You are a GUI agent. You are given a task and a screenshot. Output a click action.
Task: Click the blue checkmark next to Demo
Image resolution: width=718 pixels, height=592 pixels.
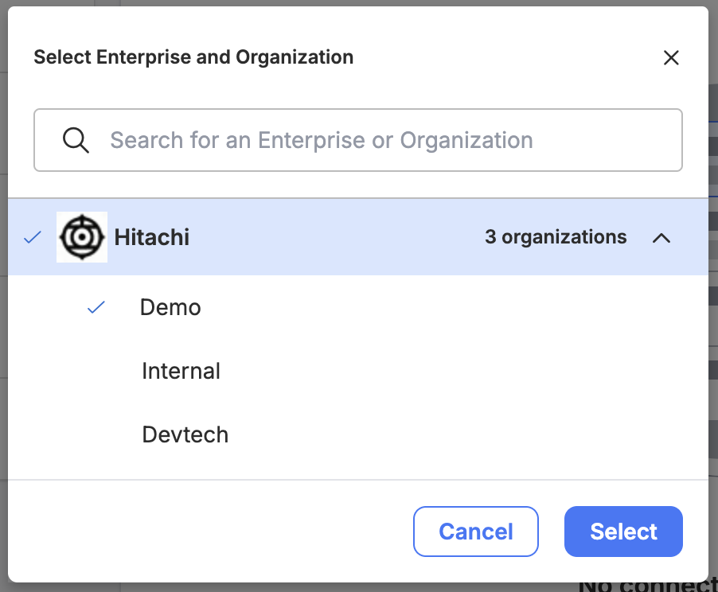(x=96, y=307)
